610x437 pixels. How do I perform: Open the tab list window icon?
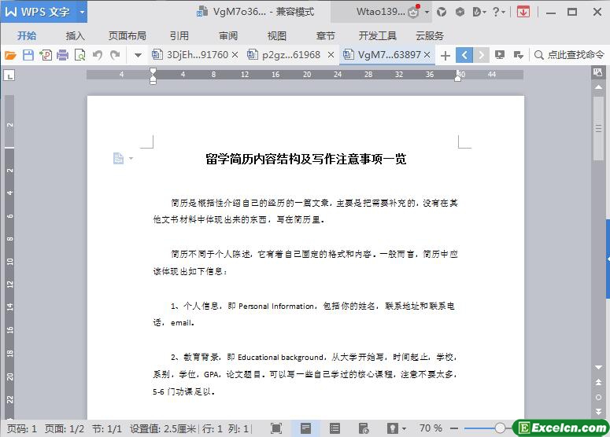(x=518, y=55)
